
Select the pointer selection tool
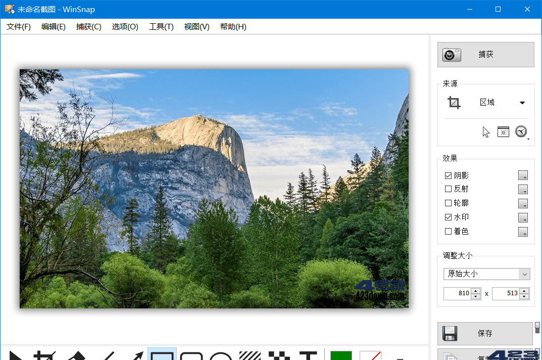(16, 355)
